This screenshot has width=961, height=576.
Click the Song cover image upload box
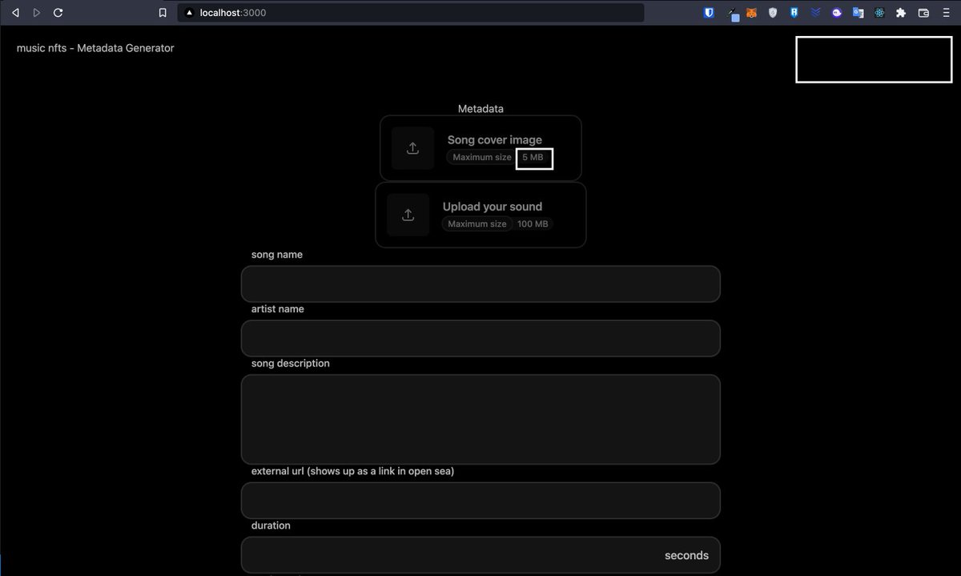[480, 148]
